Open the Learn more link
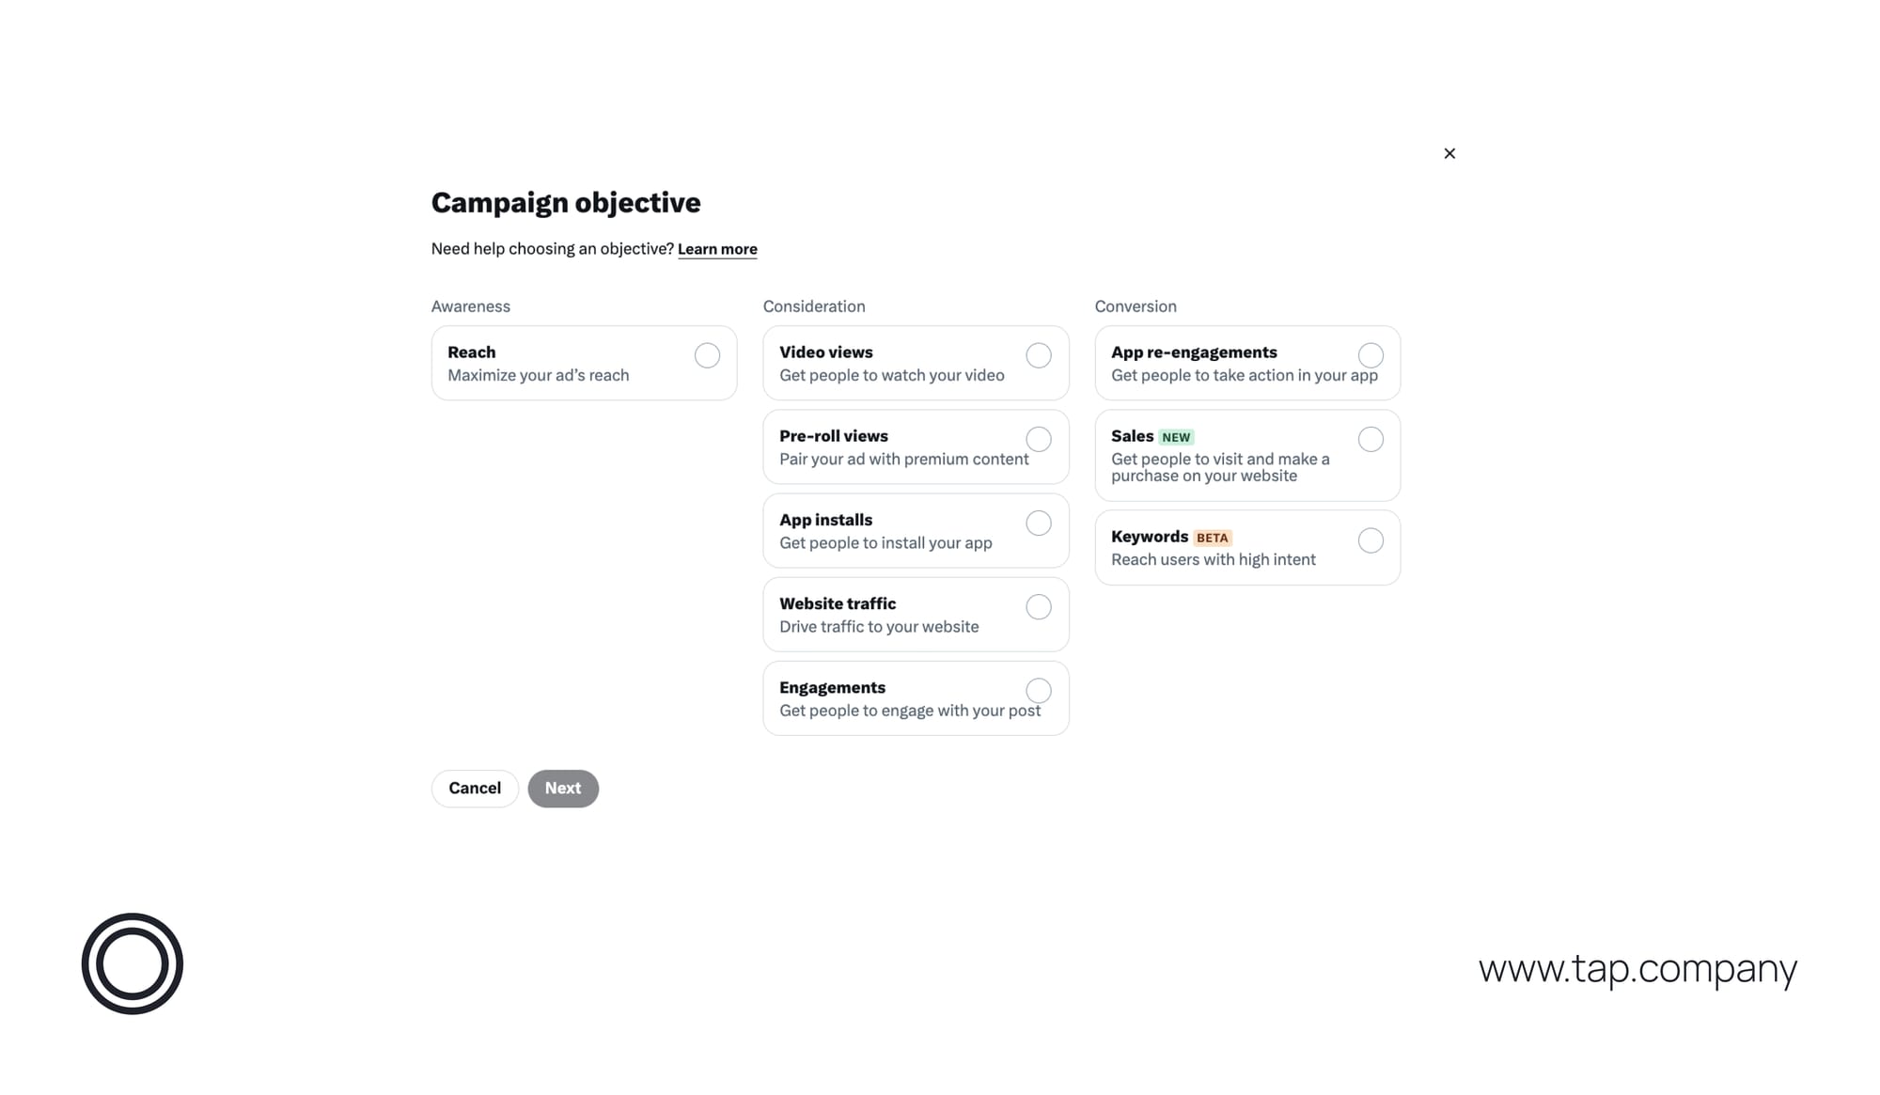The width and height of the screenshot is (1880, 1095). 717,248
